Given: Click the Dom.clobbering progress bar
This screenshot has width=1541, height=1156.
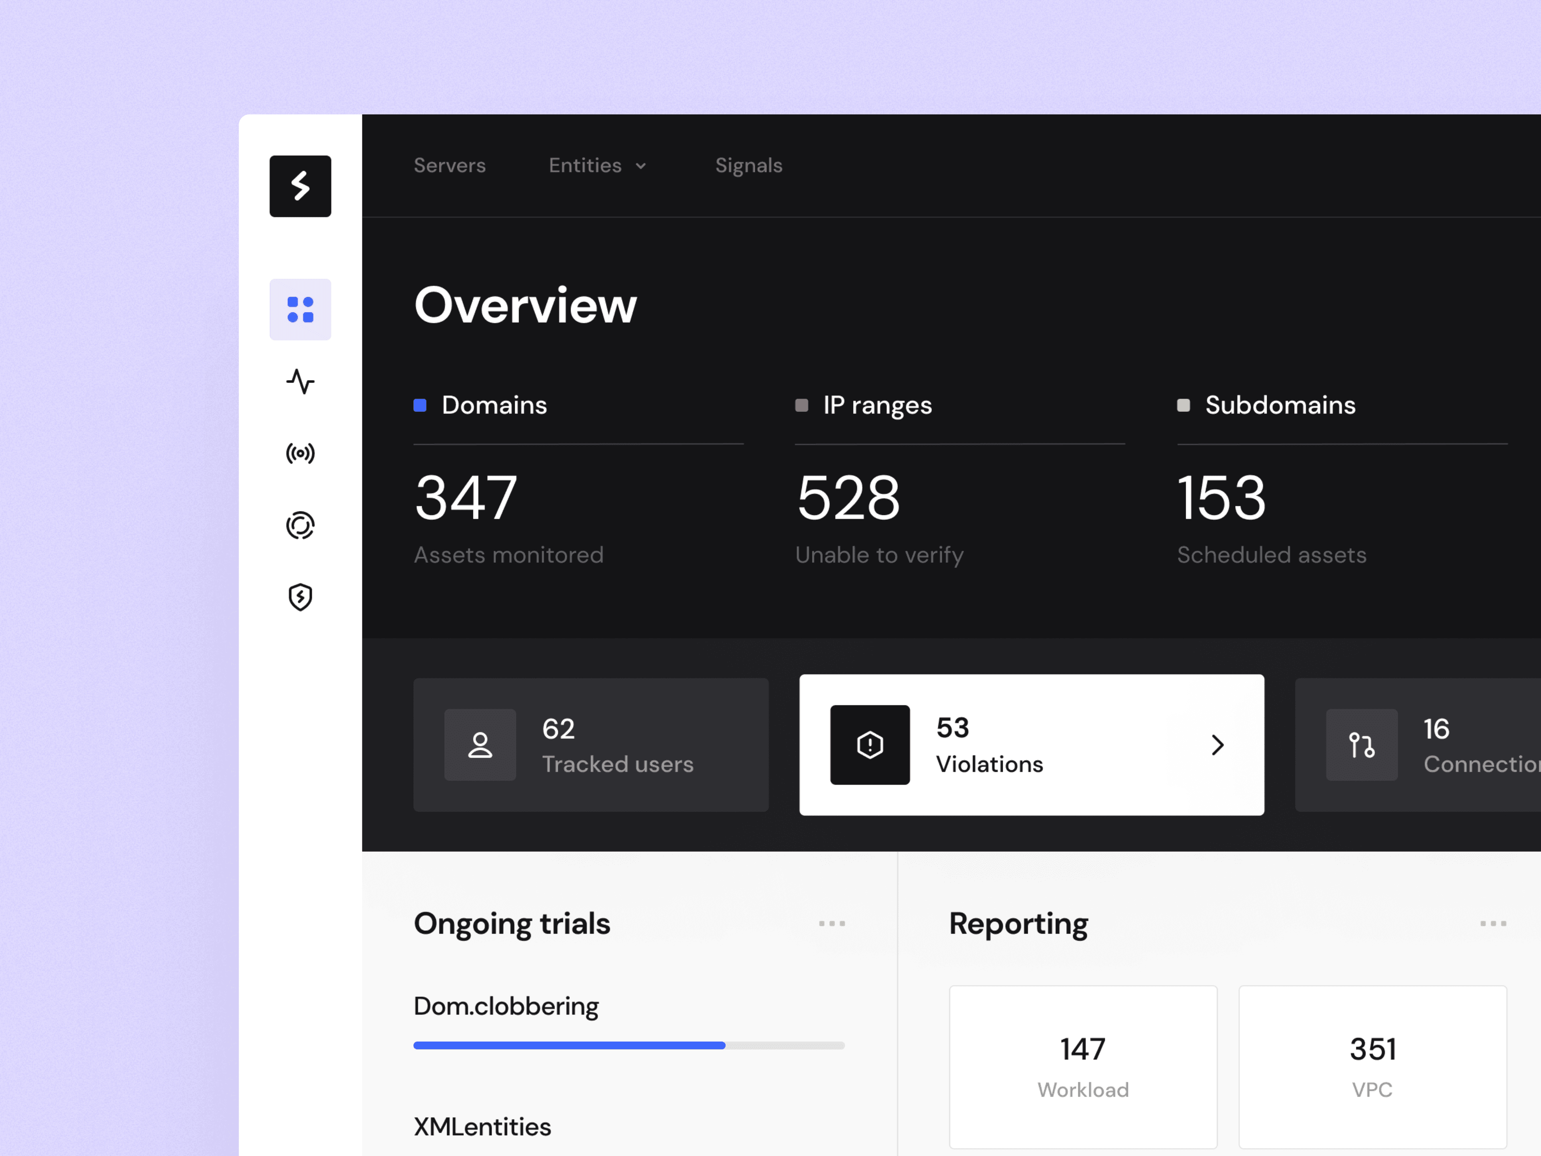Looking at the screenshot, I should click(x=629, y=1045).
